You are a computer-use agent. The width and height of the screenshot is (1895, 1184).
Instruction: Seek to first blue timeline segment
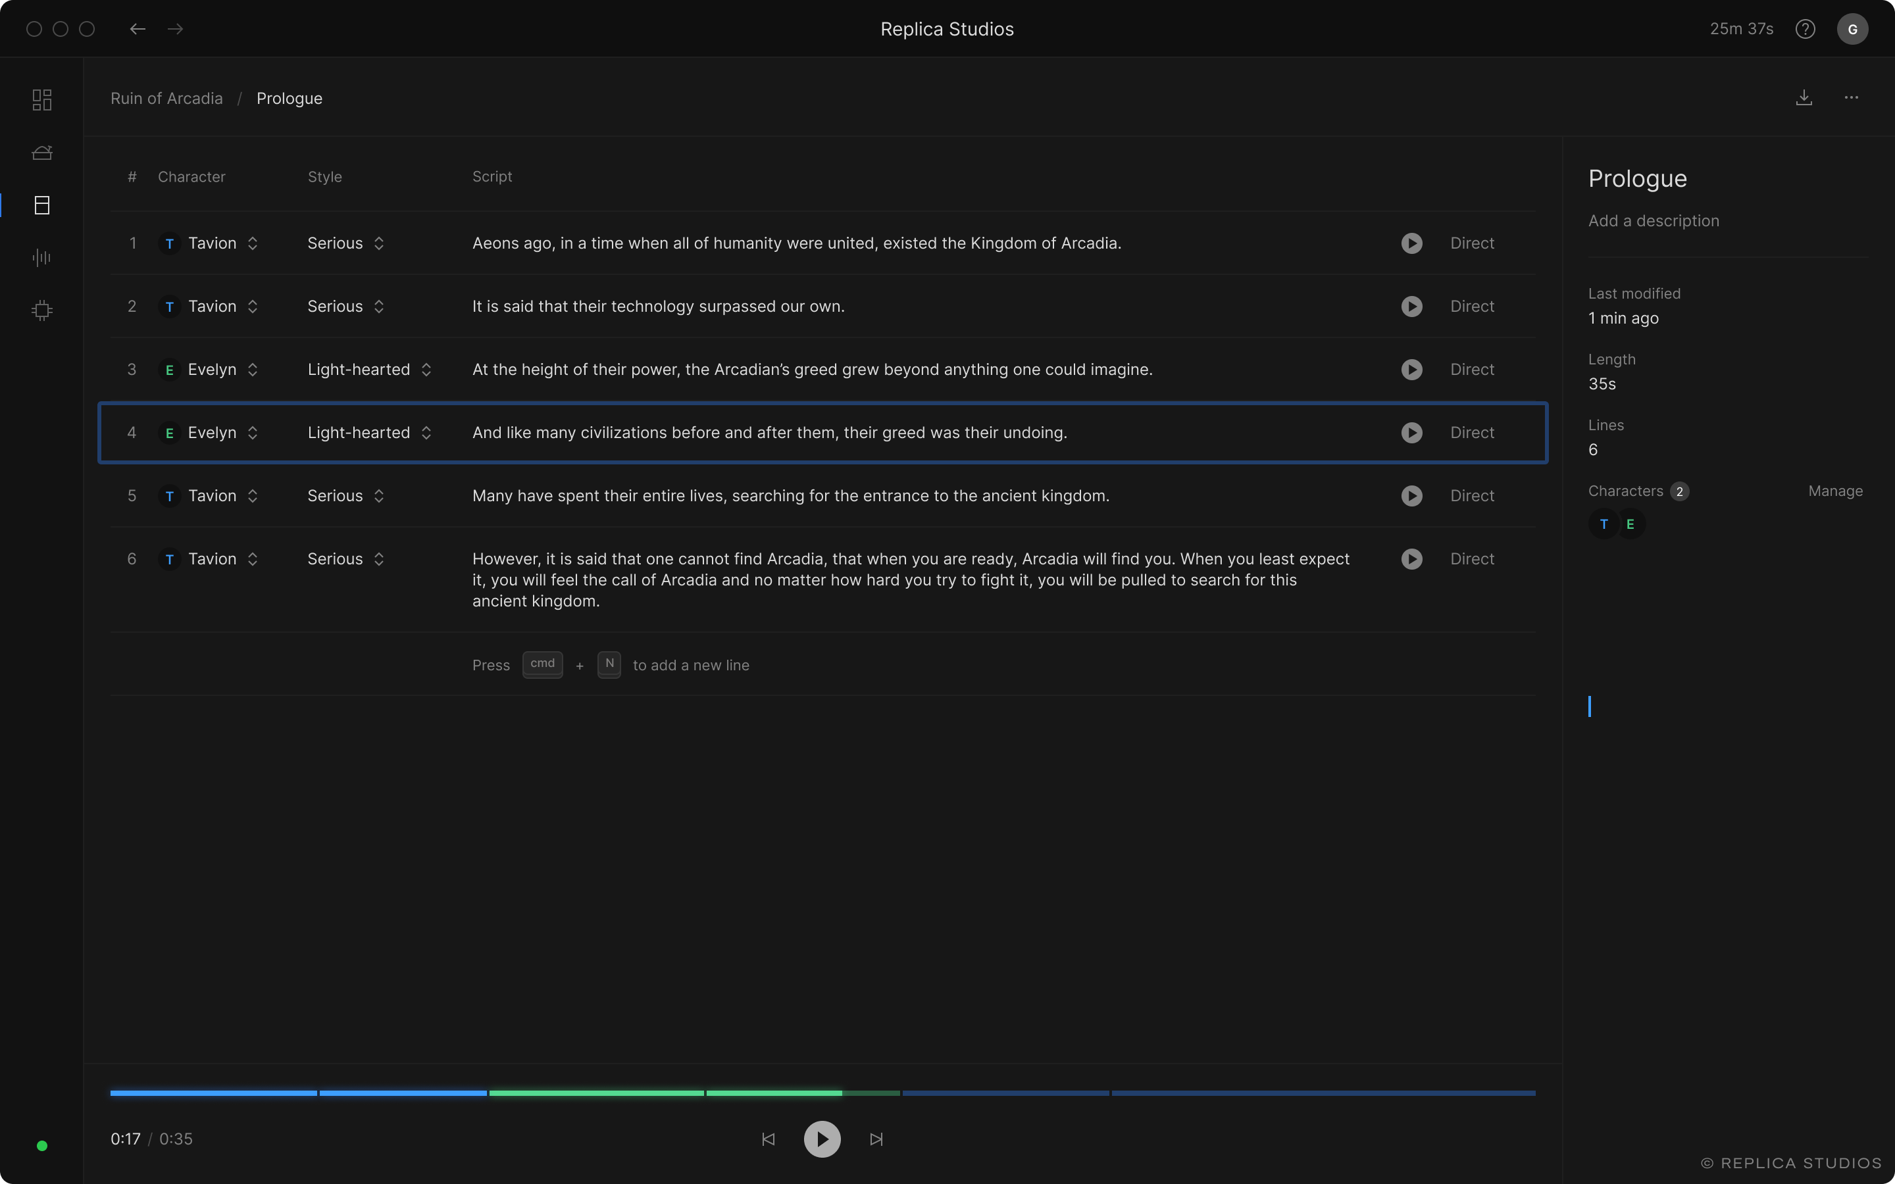(x=213, y=1093)
